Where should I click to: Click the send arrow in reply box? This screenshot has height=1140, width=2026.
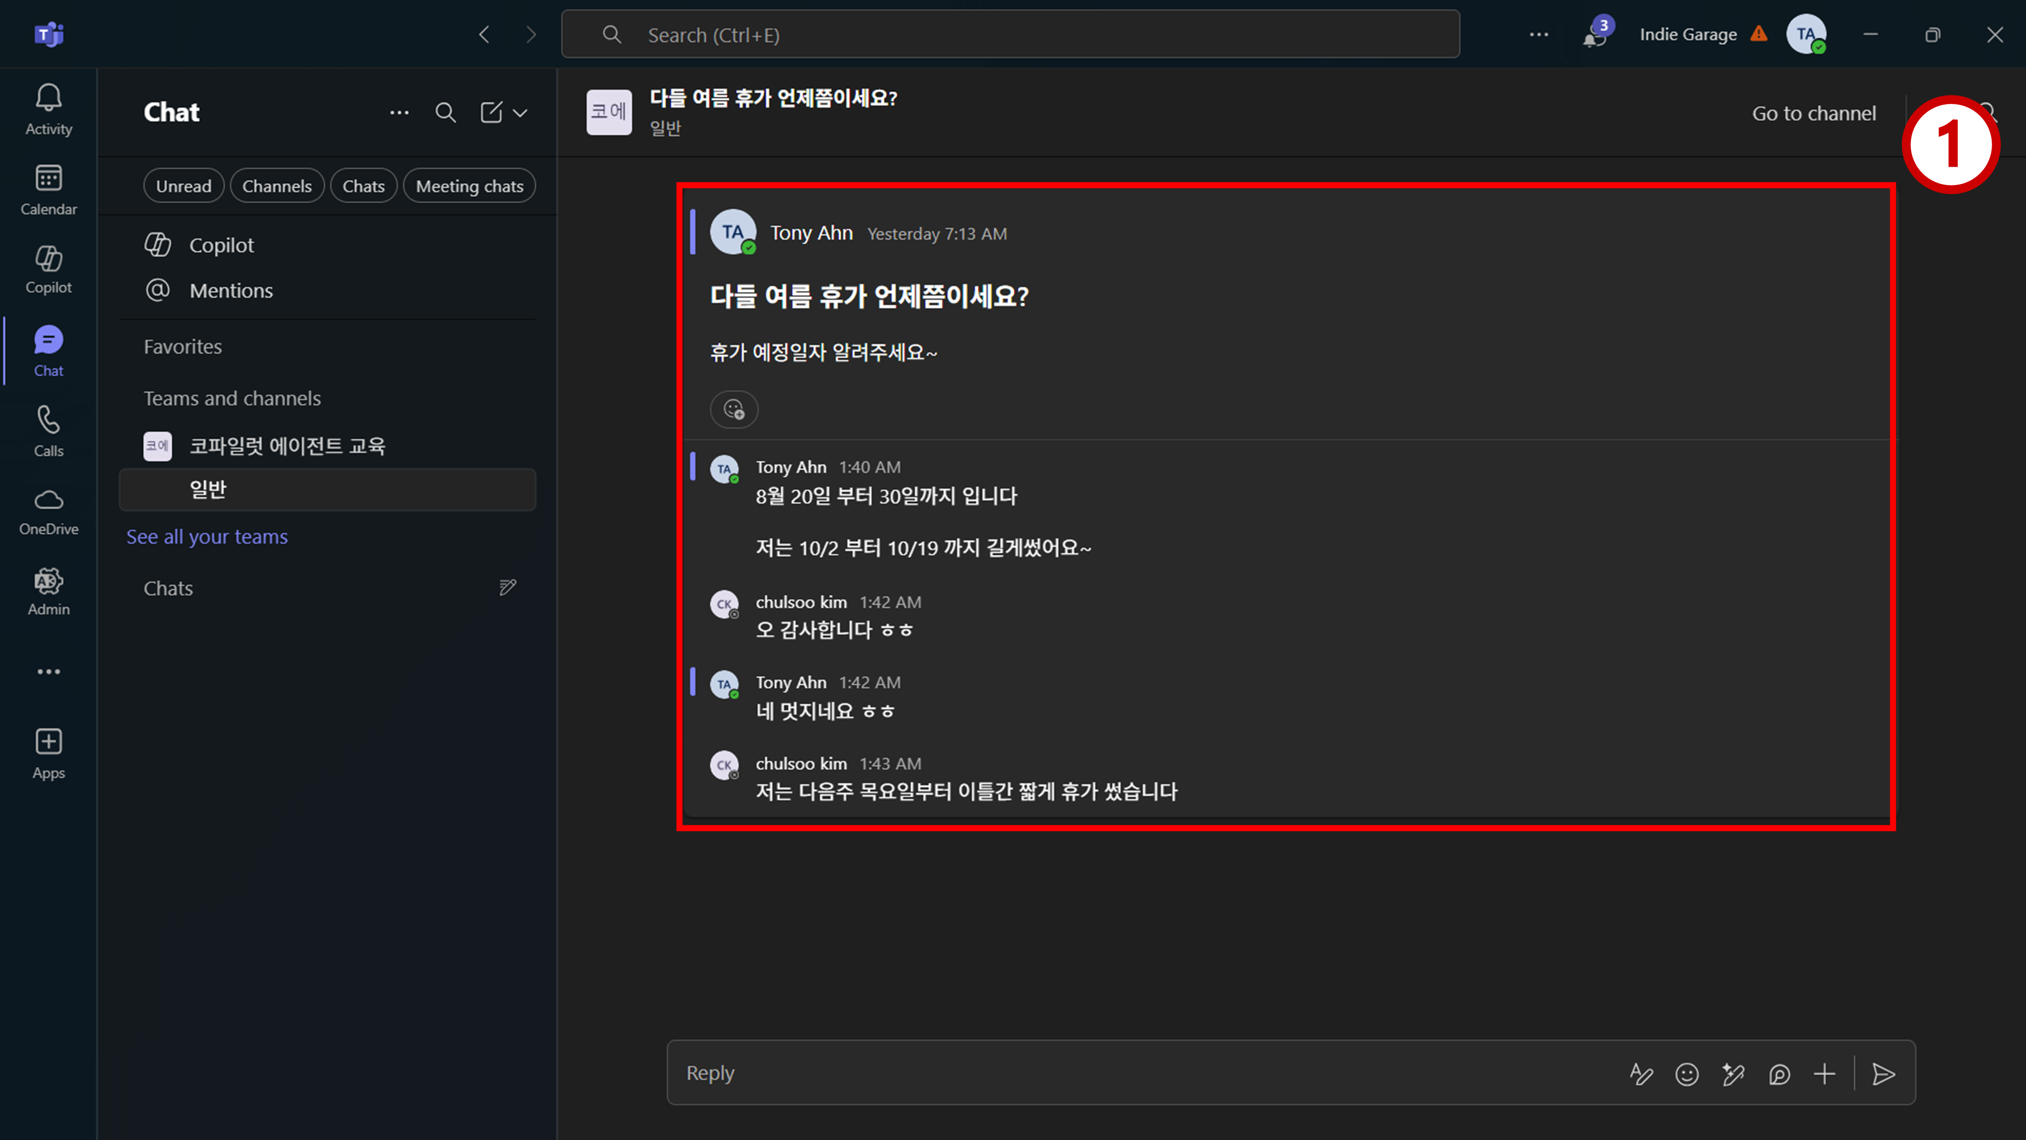(x=1884, y=1074)
